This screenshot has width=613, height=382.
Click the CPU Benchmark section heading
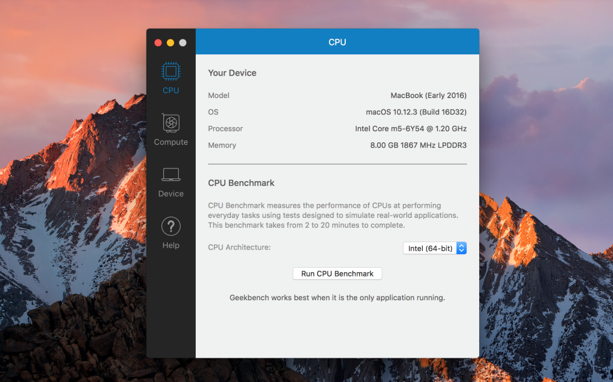(241, 183)
